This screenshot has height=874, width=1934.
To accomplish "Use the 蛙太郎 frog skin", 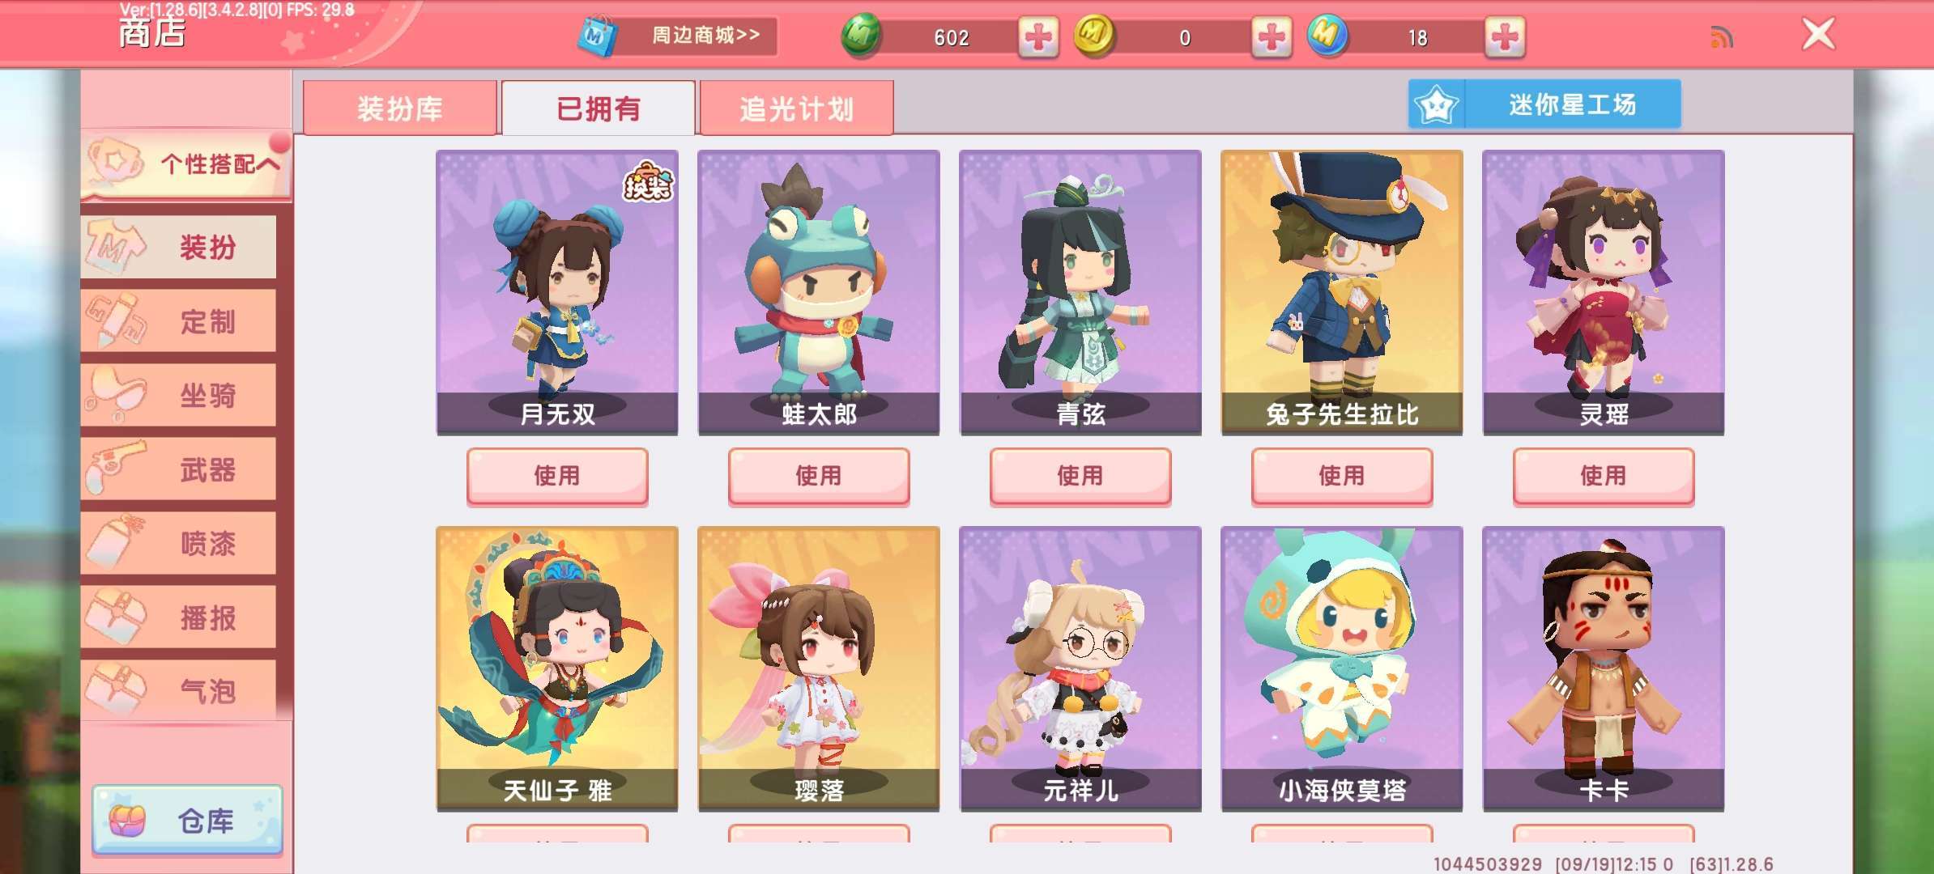I will (819, 476).
